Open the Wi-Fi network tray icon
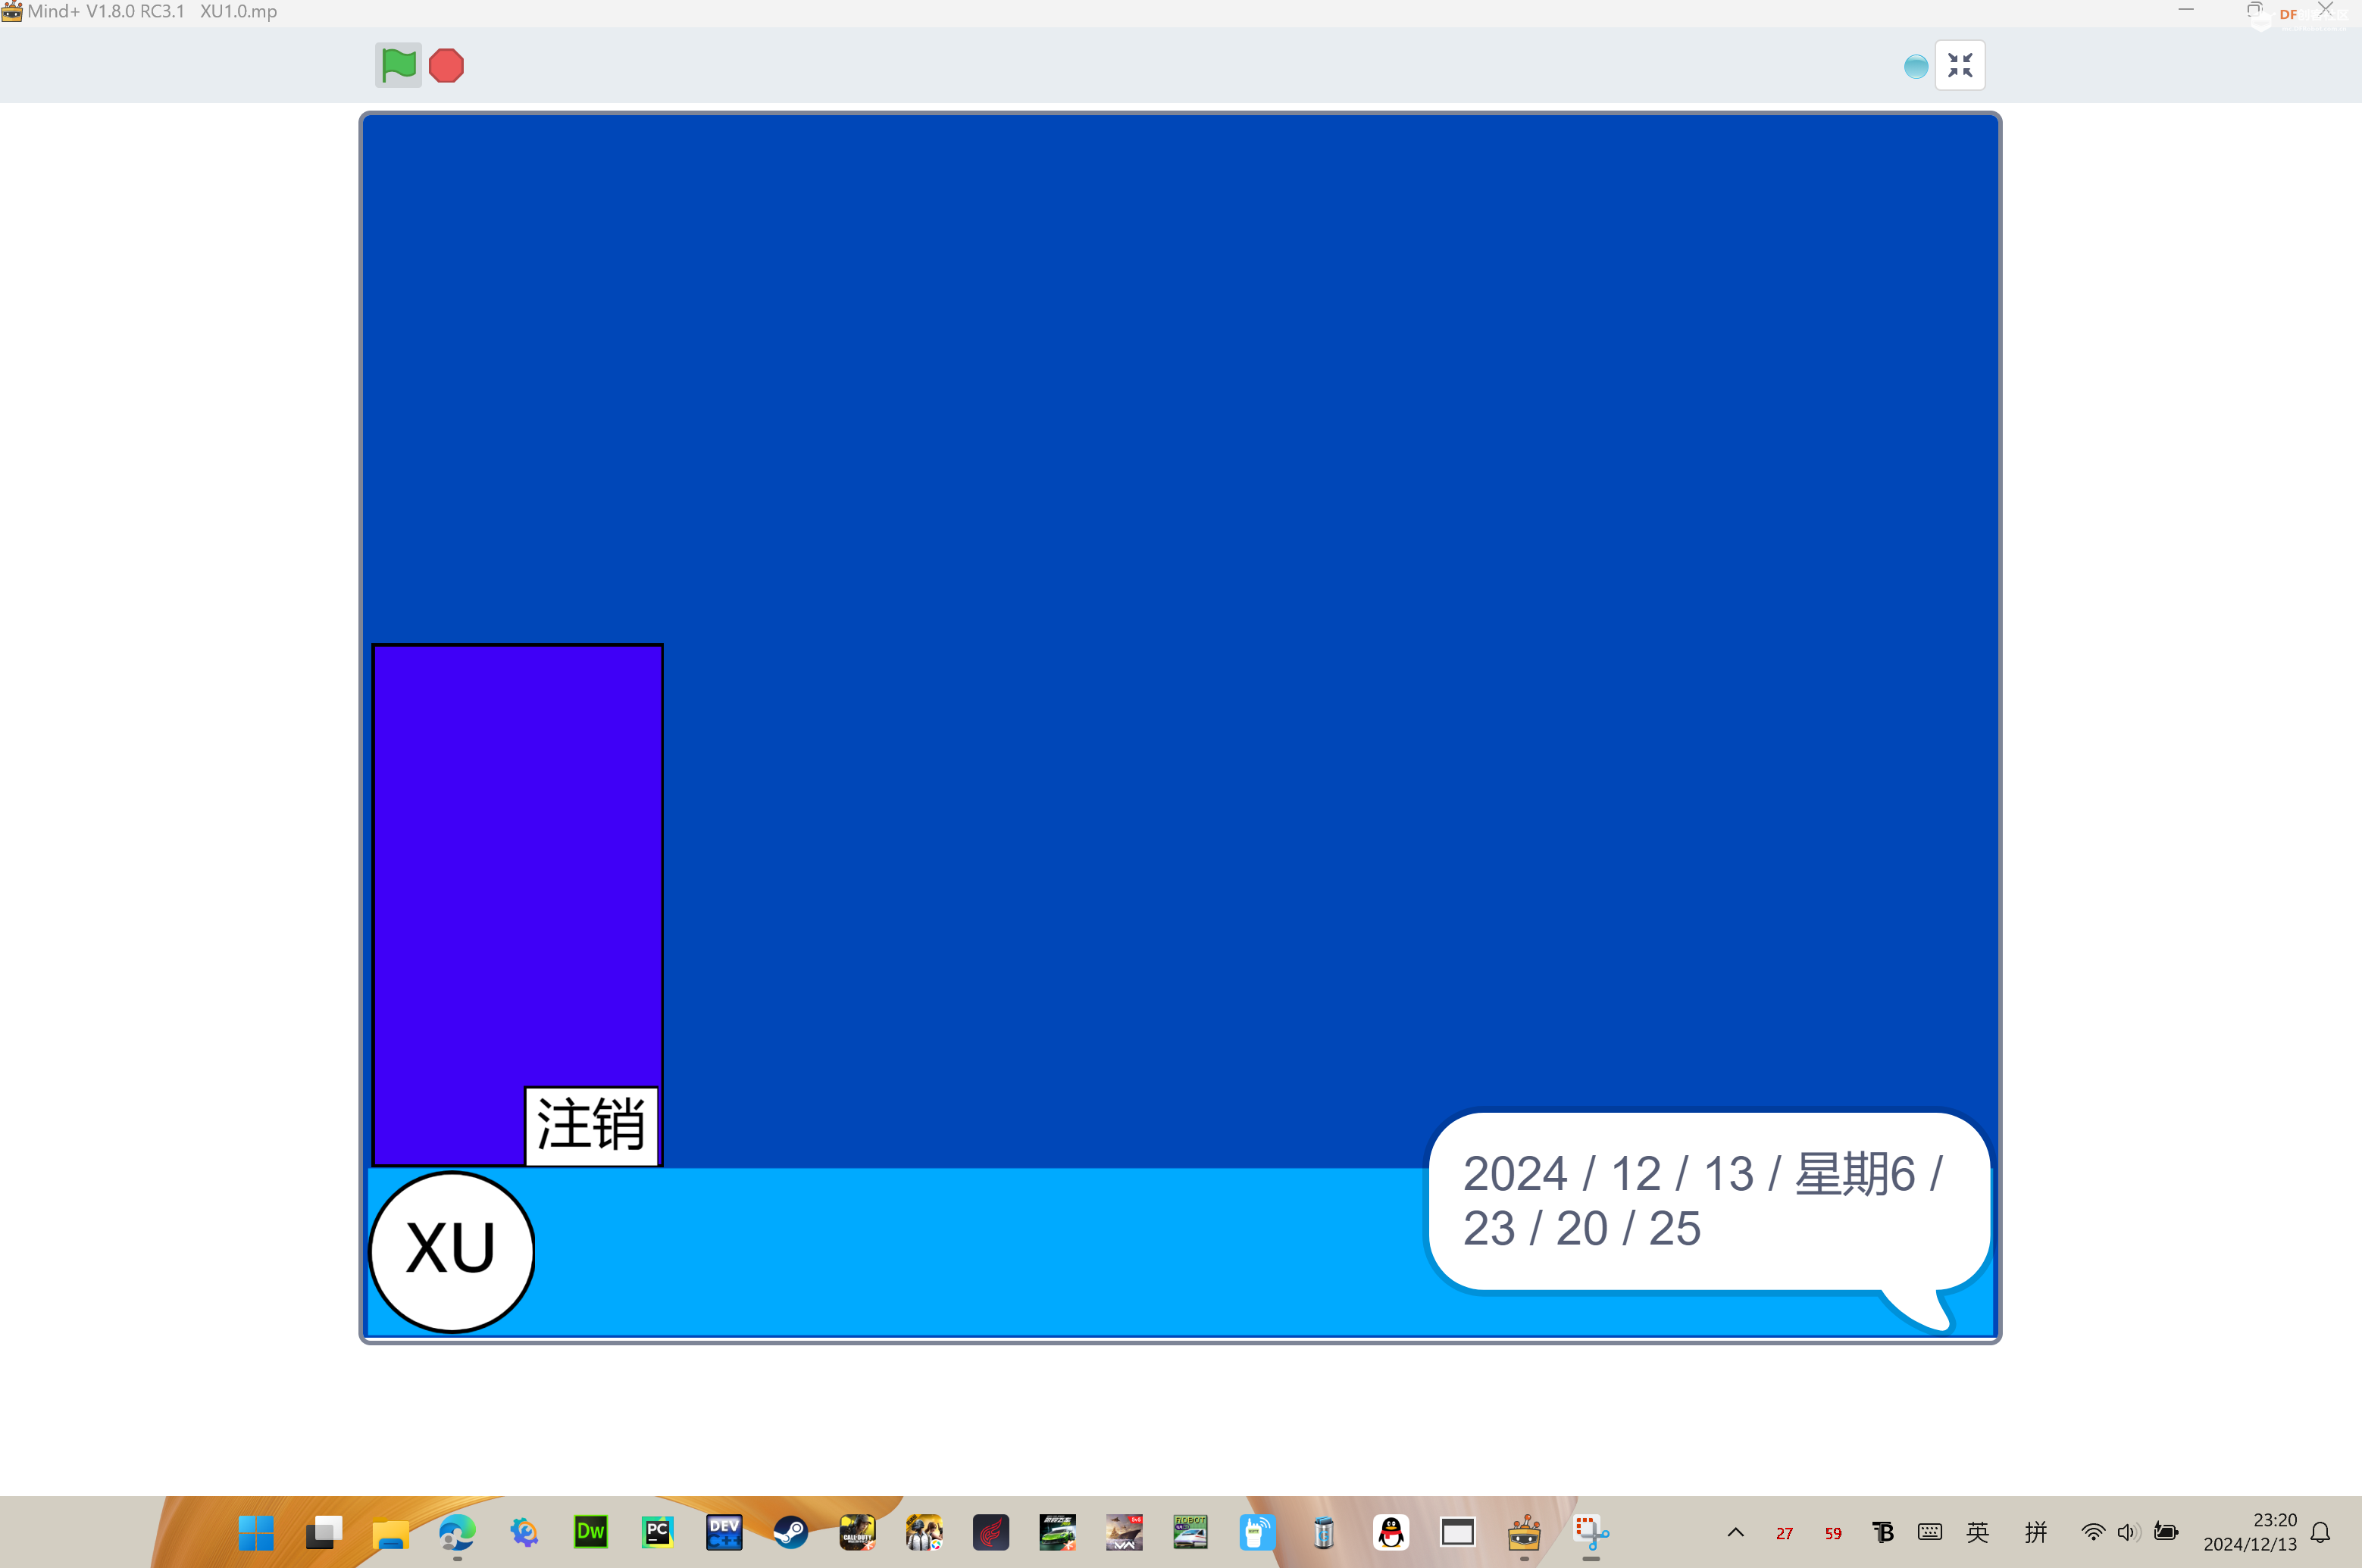The height and width of the screenshot is (1568, 2362). [2093, 1532]
